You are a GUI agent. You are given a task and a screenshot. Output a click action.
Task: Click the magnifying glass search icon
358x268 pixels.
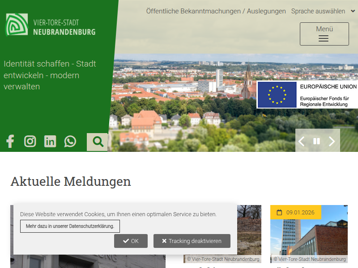coord(98,142)
